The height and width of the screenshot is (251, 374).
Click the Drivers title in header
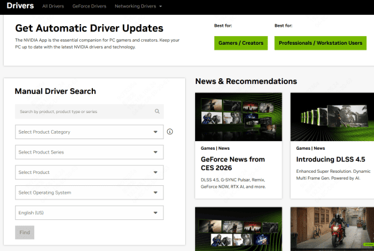pyautogui.click(x=19, y=6)
